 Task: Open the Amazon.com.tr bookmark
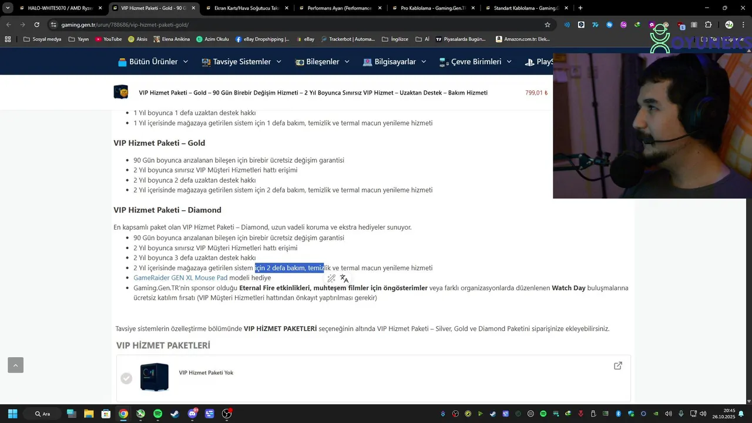[x=523, y=39]
